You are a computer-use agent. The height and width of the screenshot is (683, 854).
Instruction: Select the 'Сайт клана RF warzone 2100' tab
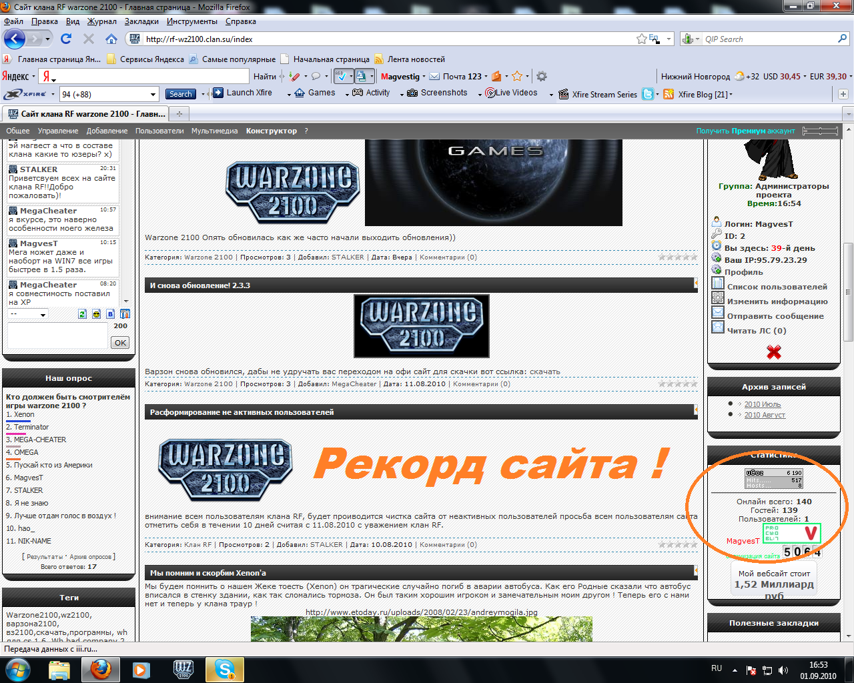85,114
